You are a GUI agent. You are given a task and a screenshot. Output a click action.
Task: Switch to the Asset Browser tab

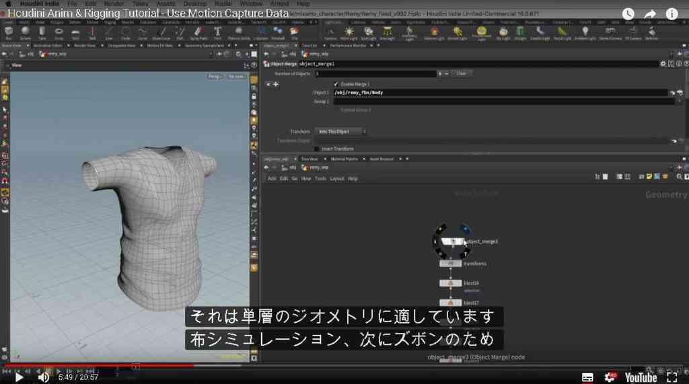(x=382, y=159)
